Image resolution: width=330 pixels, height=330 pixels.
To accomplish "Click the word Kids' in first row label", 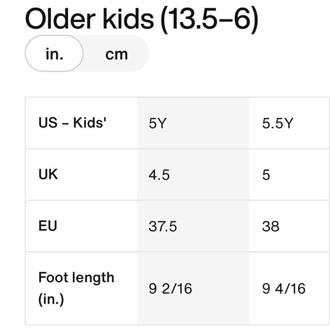I will pos(90,122).
